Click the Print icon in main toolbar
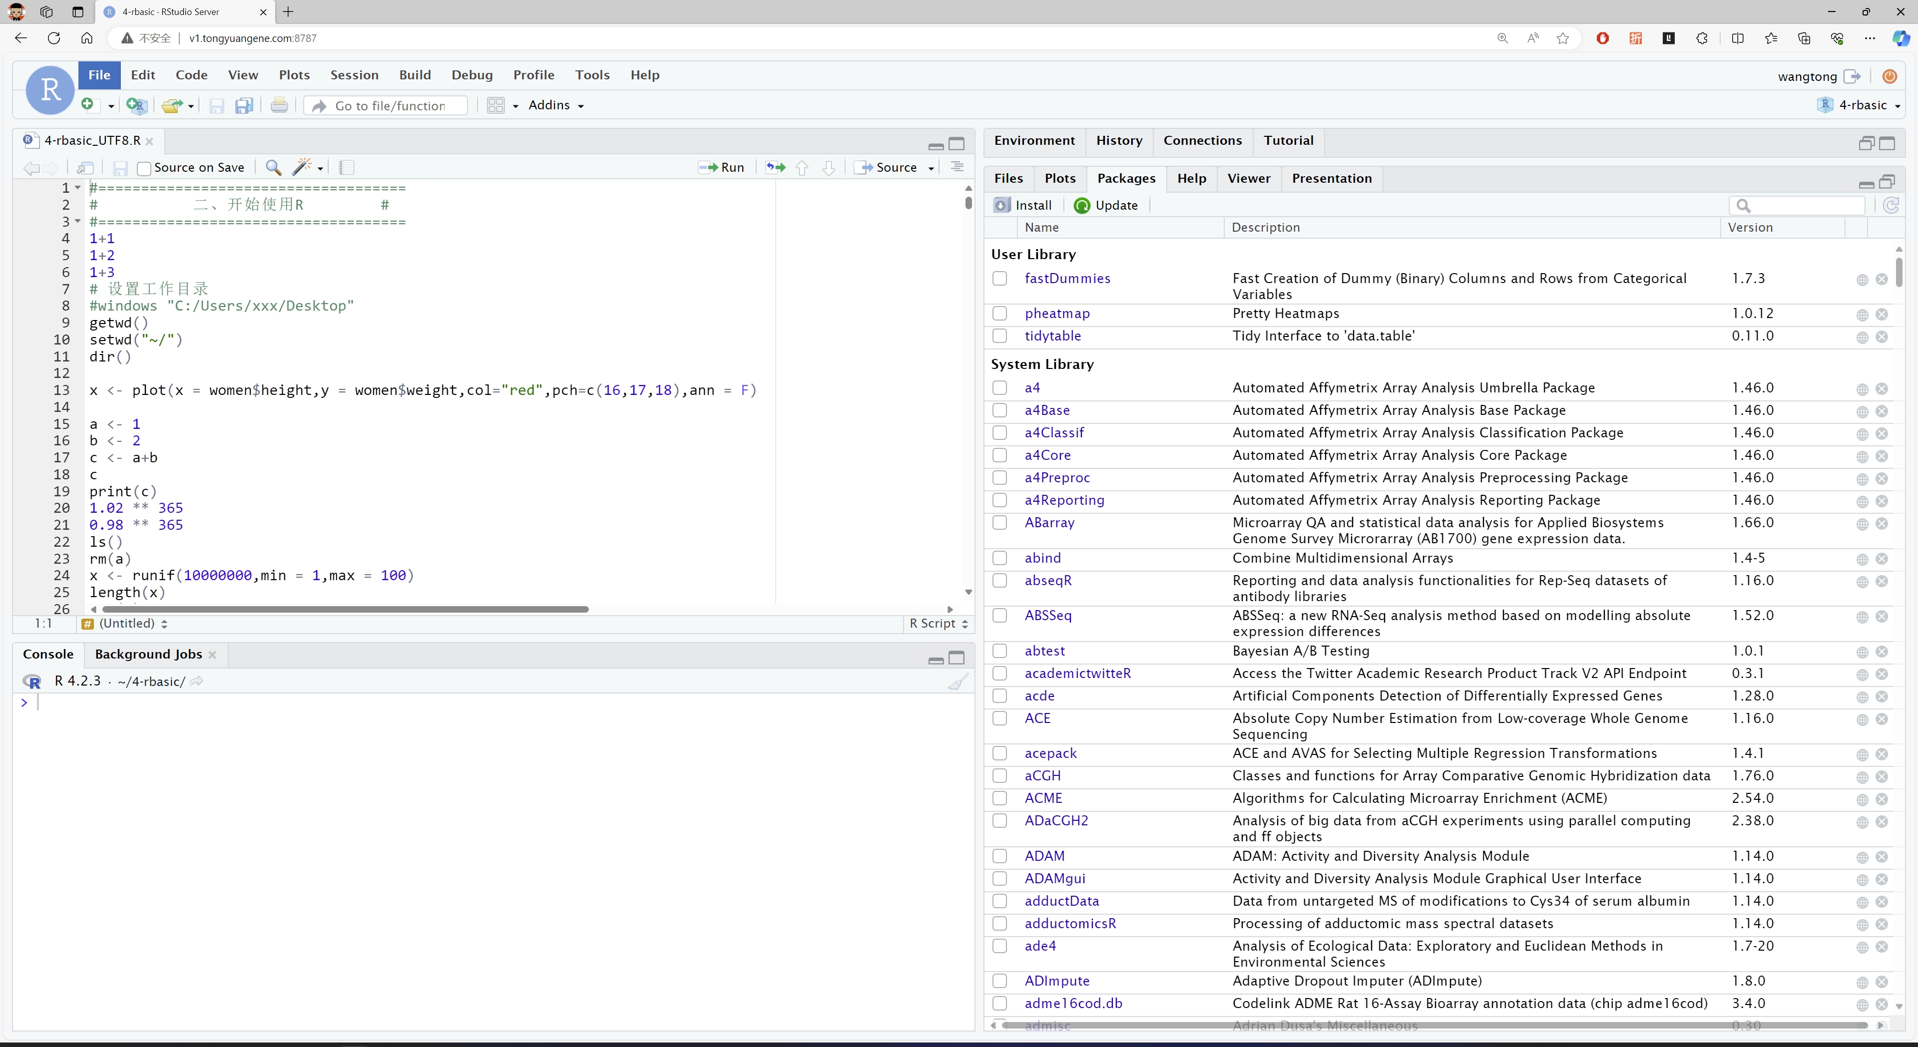 tap(279, 106)
